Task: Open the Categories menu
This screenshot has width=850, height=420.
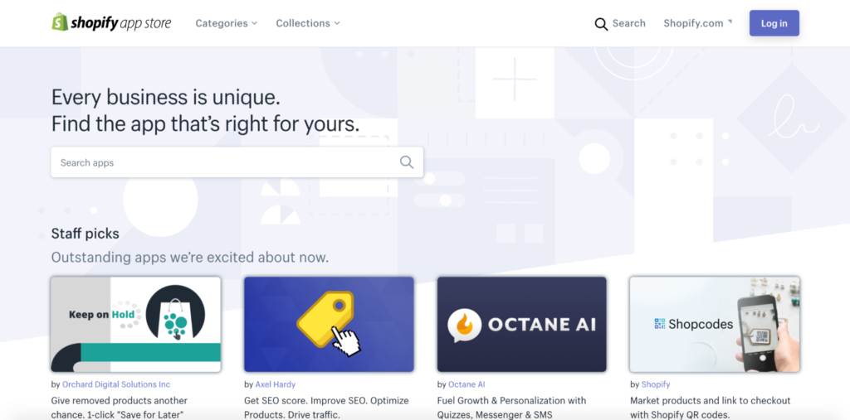Action: (227, 23)
